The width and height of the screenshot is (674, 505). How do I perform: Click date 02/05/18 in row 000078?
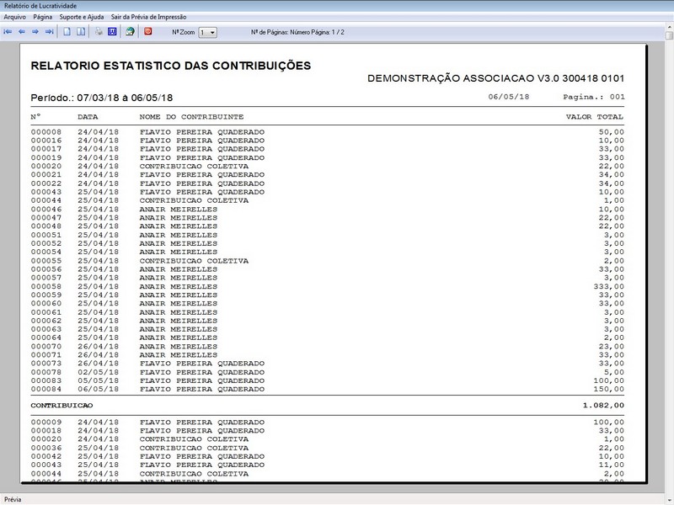click(x=98, y=372)
